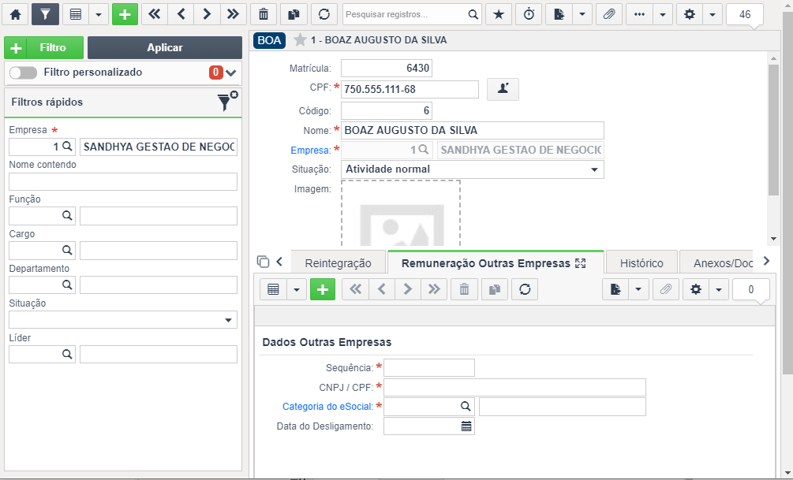Screen dimensions: 793x480
Task: Open settings gear in detail toolbar
Action: pos(696,289)
